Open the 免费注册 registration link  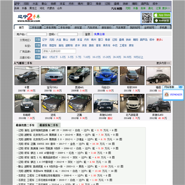[x=99, y=34]
